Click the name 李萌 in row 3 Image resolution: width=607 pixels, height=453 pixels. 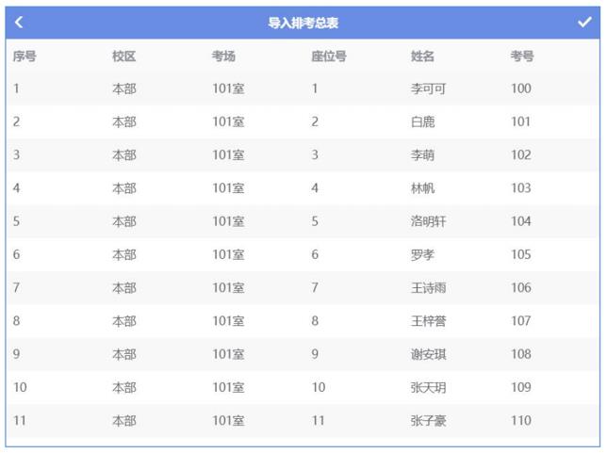[x=422, y=155]
